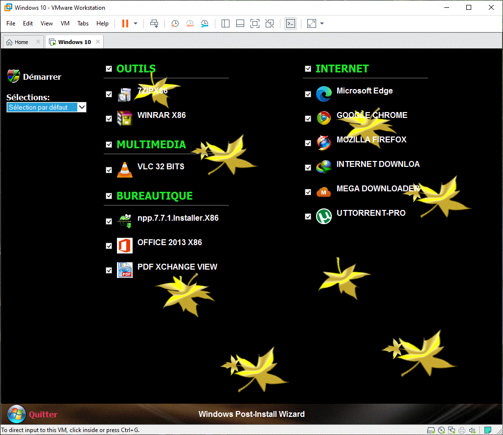Click the MEGA Downloader icon
The image size is (503, 435).
click(324, 192)
